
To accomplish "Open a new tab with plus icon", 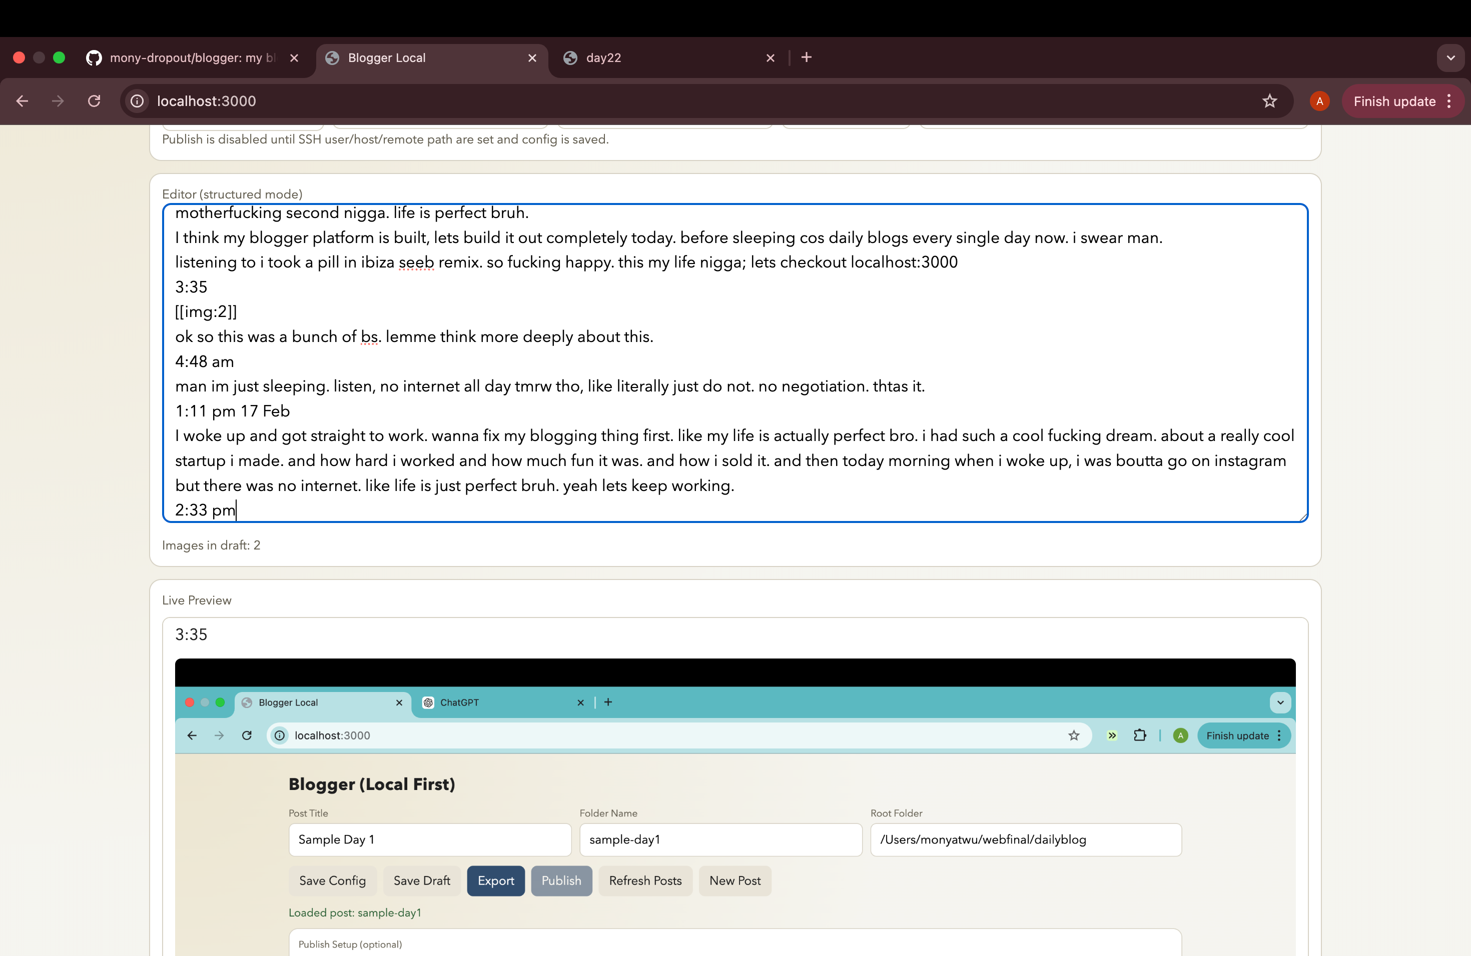I will (807, 57).
